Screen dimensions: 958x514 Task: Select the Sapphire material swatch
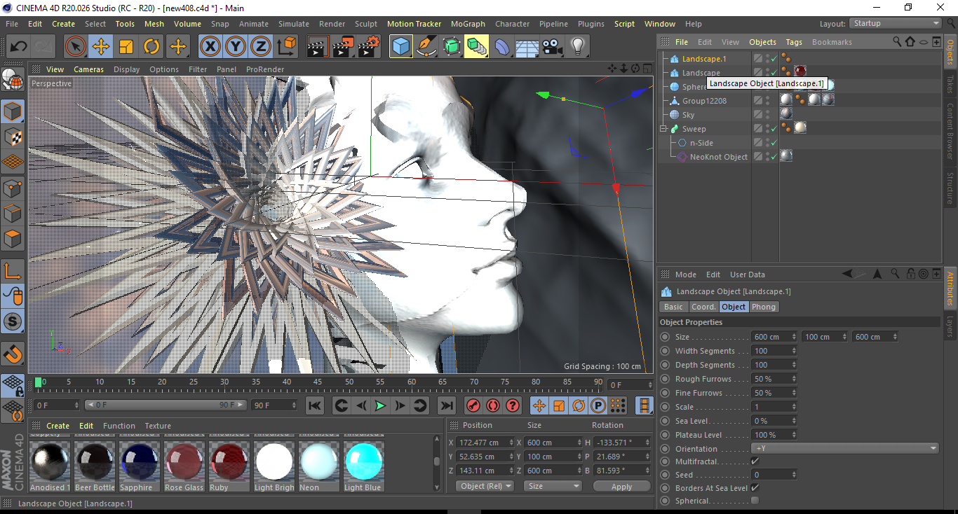tap(139, 462)
